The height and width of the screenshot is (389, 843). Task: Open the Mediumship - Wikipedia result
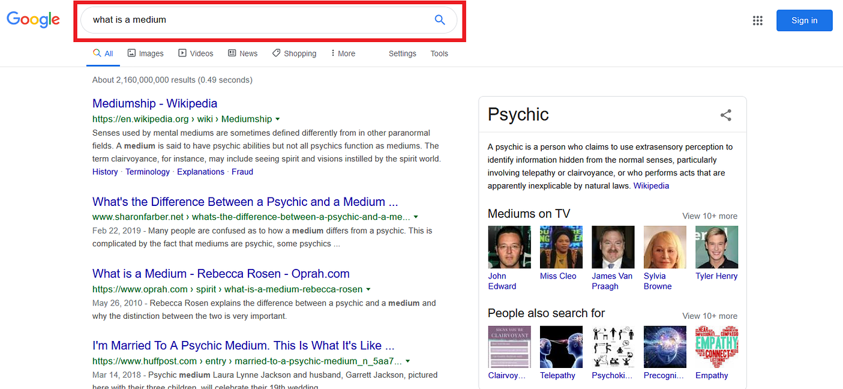[x=155, y=103]
